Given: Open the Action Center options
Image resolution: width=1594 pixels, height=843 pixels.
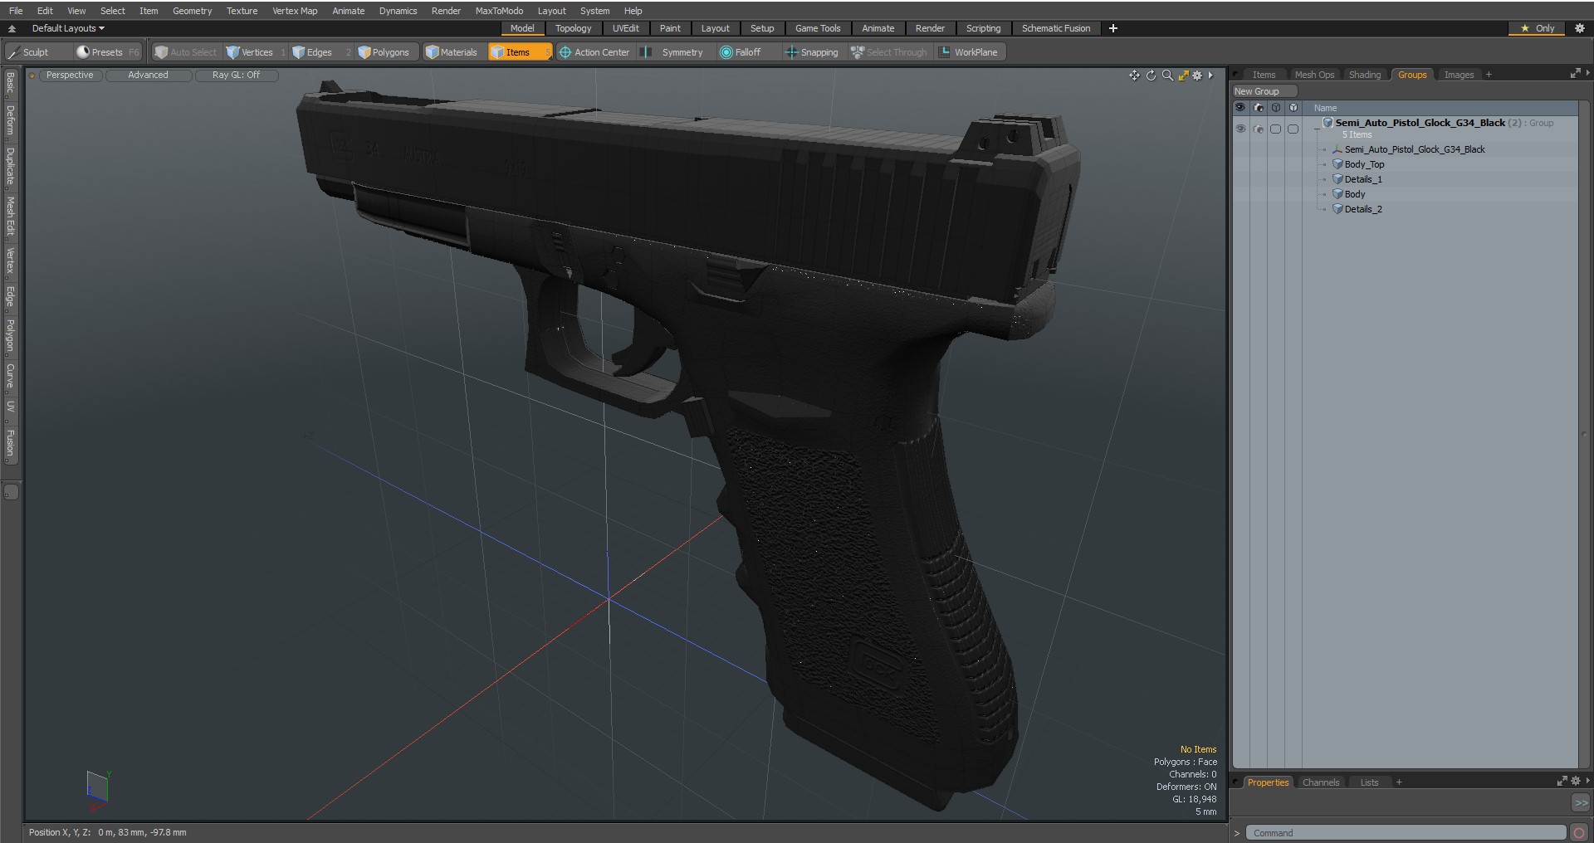Looking at the screenshot, I should tap(594, 52).
